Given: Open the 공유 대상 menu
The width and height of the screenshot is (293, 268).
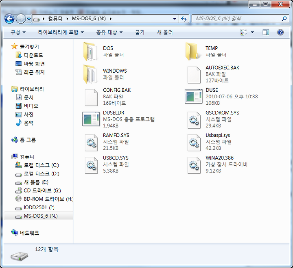Looking at the screenshot, I should point(109,32).
